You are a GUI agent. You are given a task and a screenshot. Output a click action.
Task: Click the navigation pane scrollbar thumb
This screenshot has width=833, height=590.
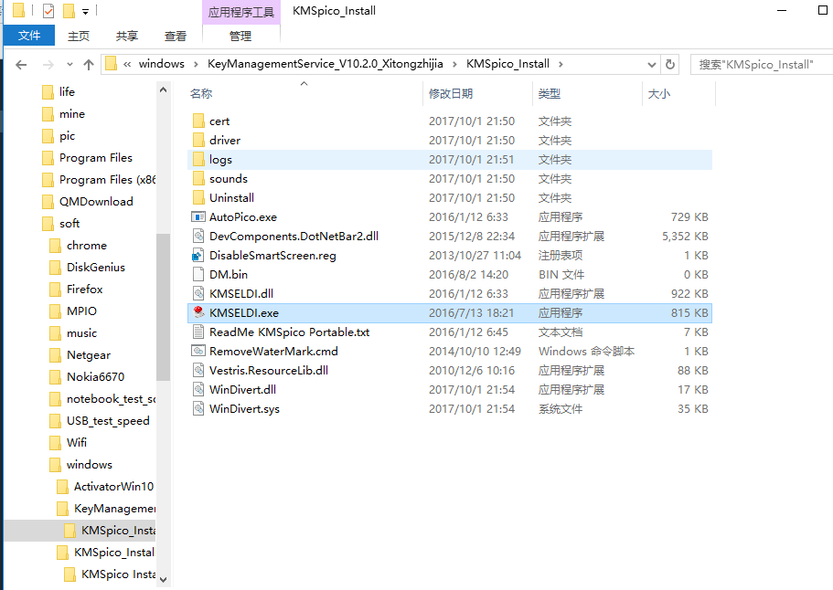(x=163, y=307)
